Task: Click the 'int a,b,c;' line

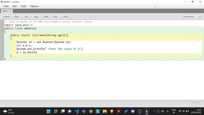Action: point(24,45)
